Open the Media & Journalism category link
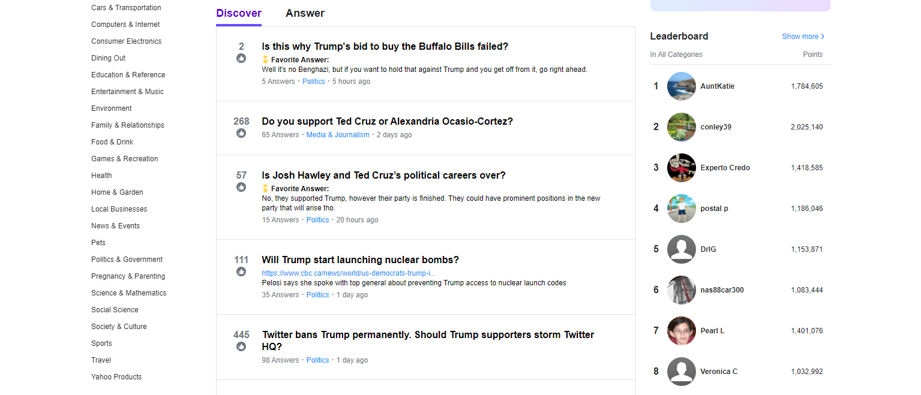Screen dimensions: 921x395 pyautogui.click(x=337, y=134)
